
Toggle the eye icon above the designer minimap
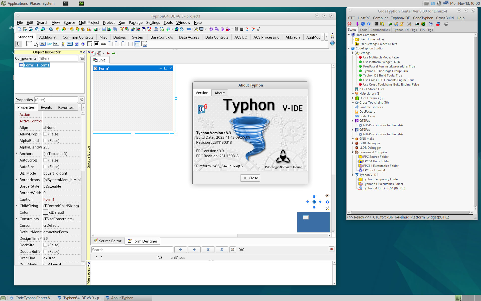[327, 195]
